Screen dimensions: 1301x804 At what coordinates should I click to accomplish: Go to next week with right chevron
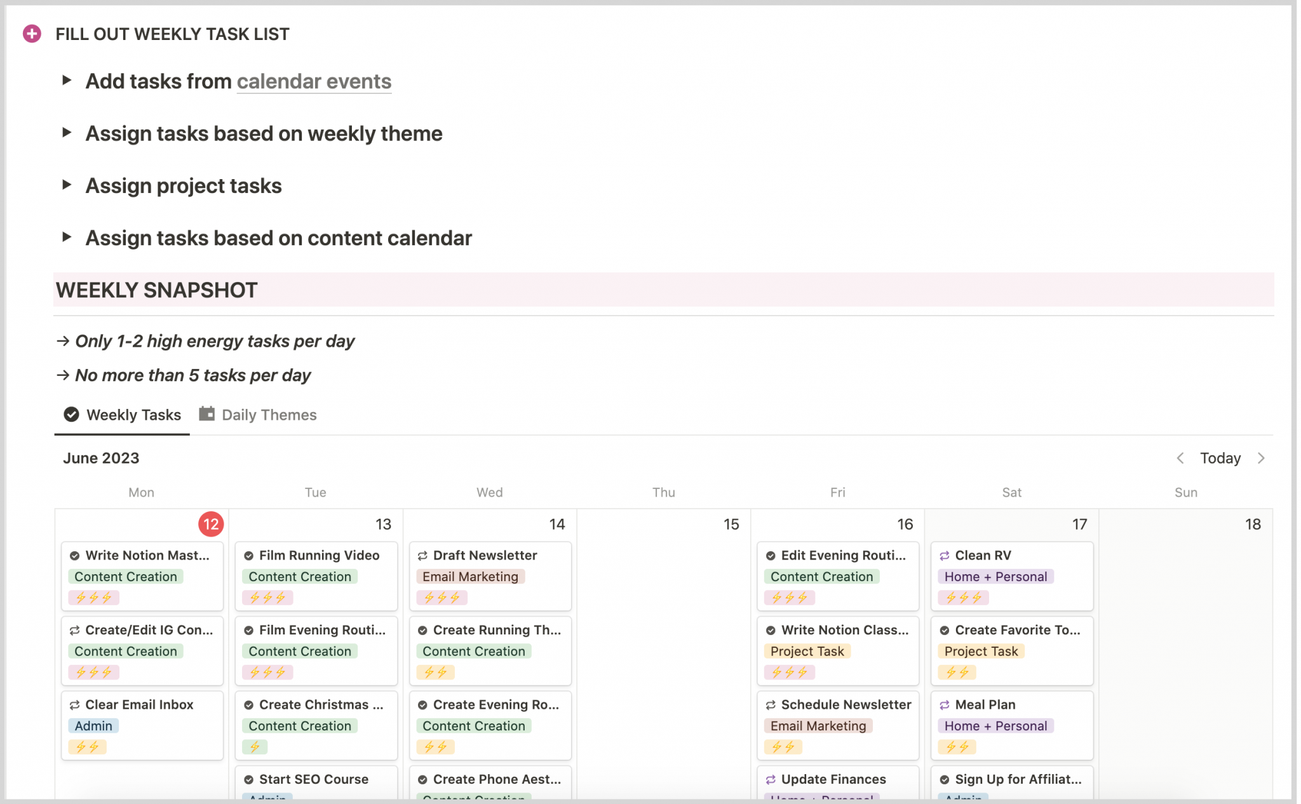pyautogui.click(x=1261, y=458)
